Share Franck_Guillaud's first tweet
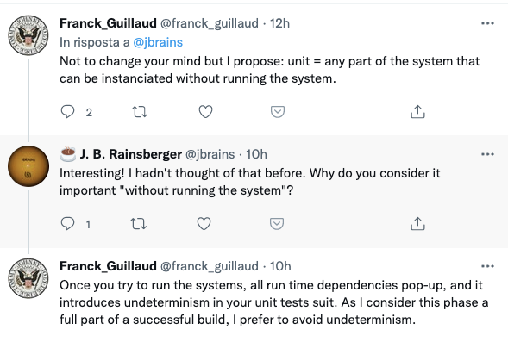Screen dimensions: 508x342 (x=417, y=112)
